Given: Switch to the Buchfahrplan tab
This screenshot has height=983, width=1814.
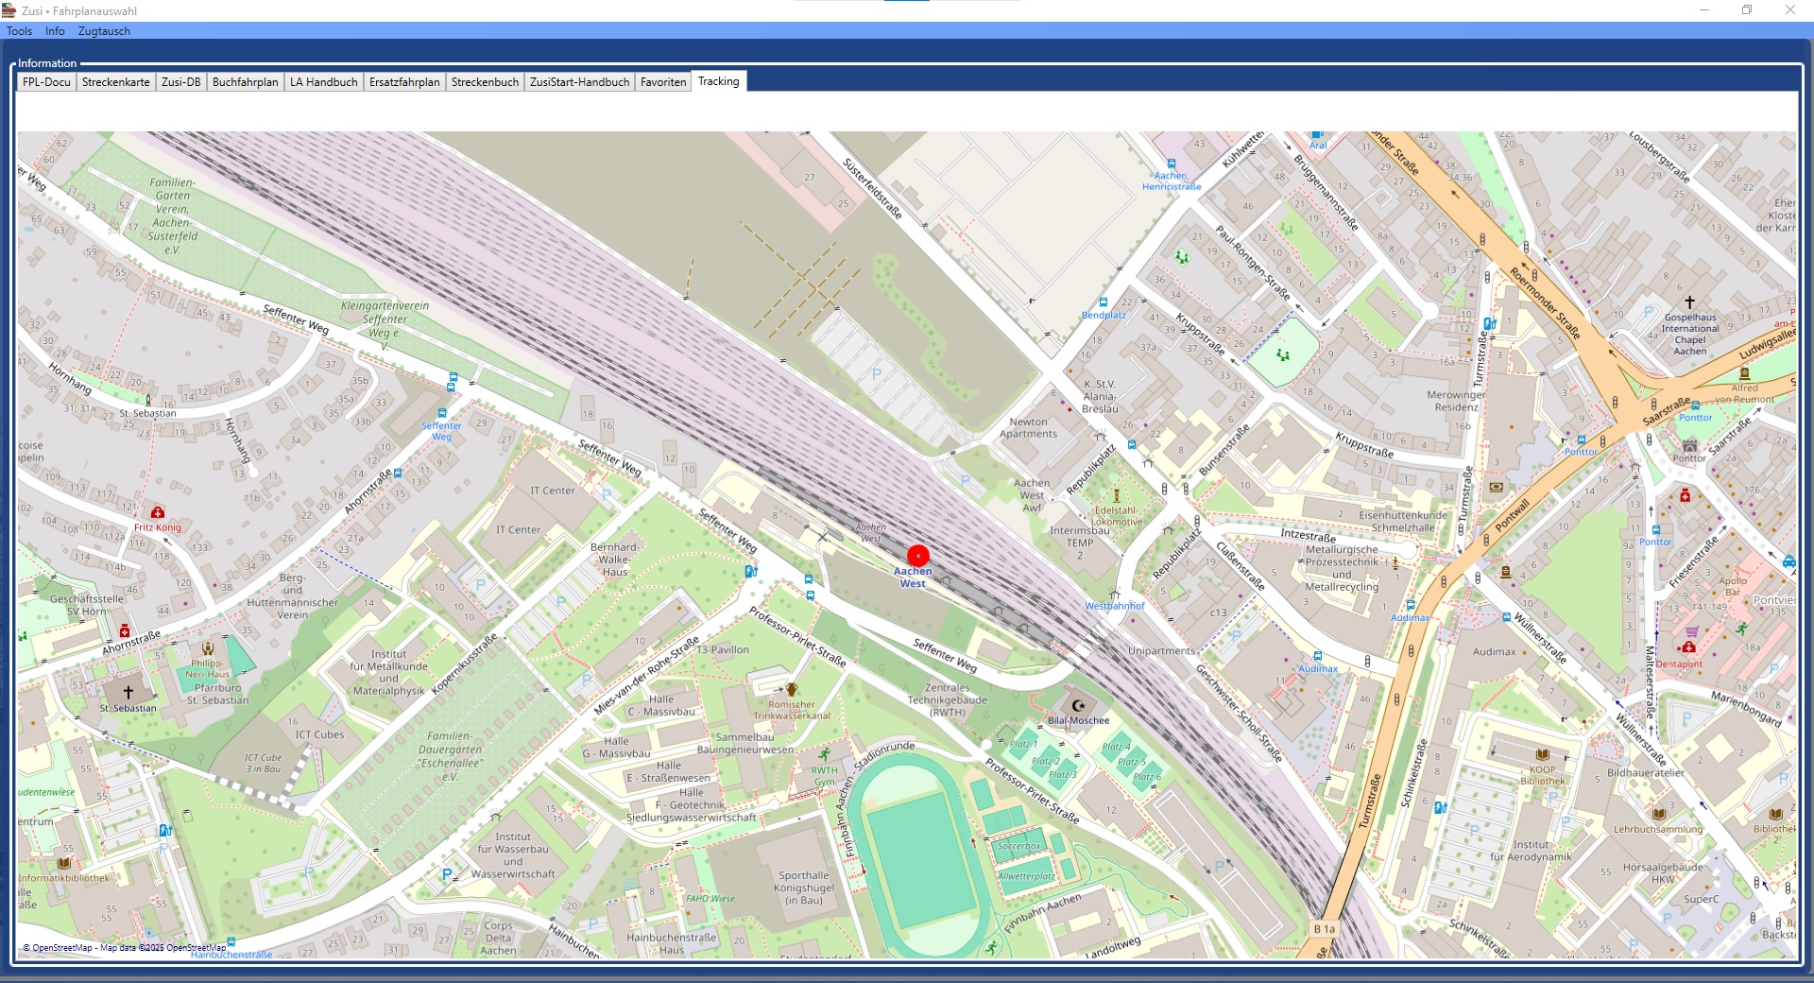Looking at the screenshot, I should (x=245, y=82).
